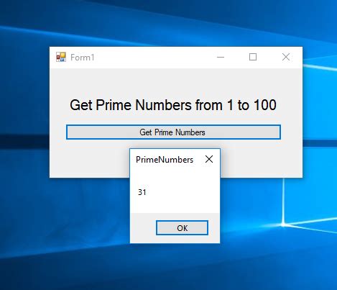Click the Get Prime Numbers button

(x=173, y=132)
